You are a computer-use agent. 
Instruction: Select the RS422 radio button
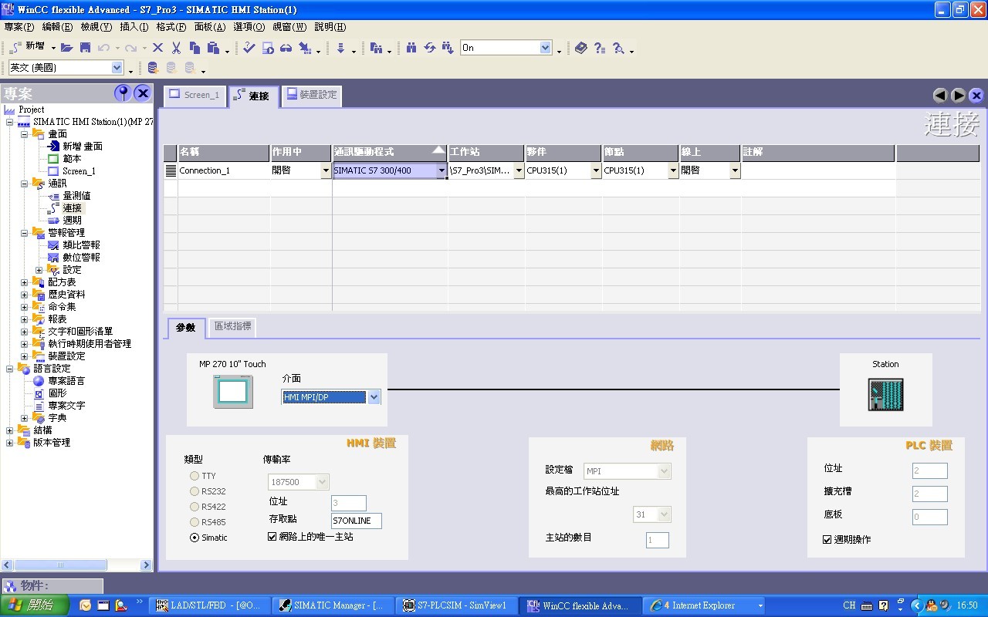click(x=195, y=507)
